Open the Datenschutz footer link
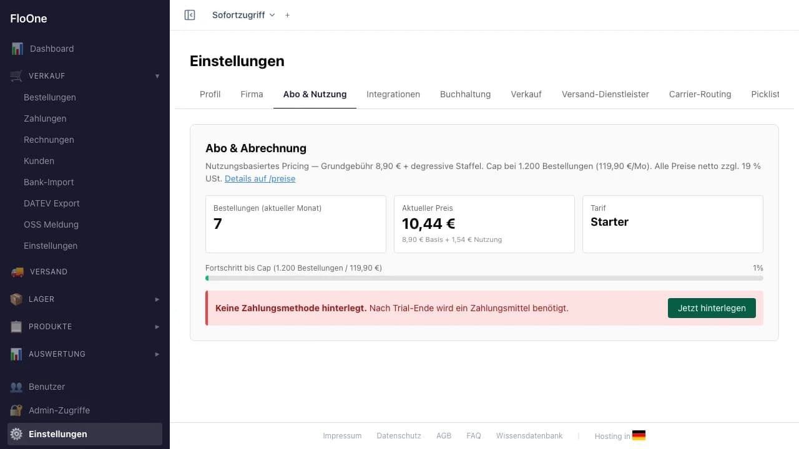 [399, 436]
